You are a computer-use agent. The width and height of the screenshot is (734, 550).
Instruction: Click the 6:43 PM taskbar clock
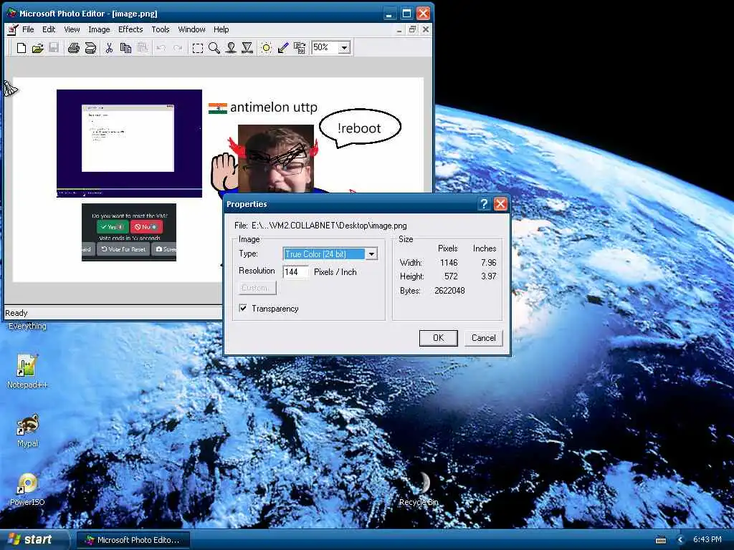[x=707, y=540]
